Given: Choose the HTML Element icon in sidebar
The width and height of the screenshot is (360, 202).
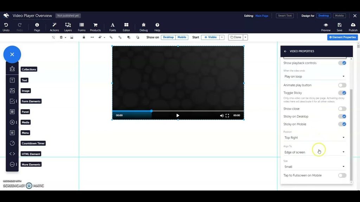Looking at the screenshot, I should pos(12,154).
